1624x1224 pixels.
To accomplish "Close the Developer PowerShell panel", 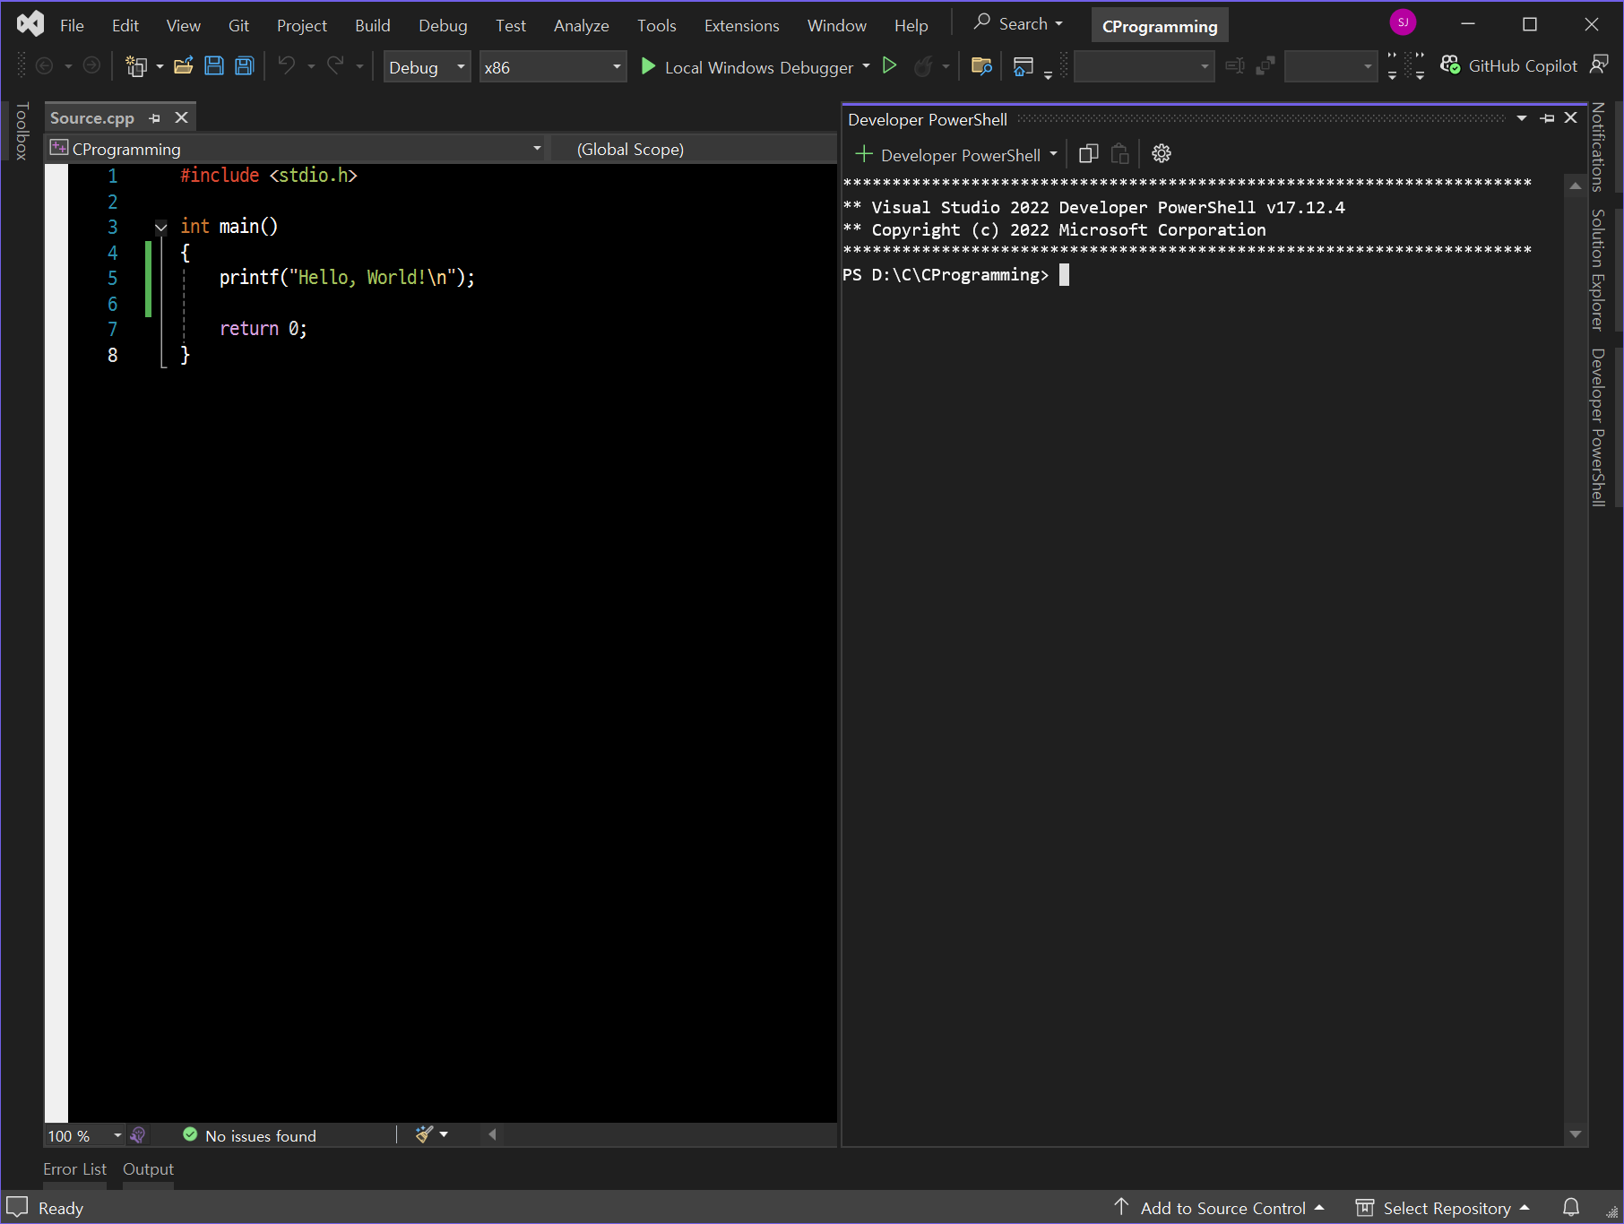I will pos(1571,118).
